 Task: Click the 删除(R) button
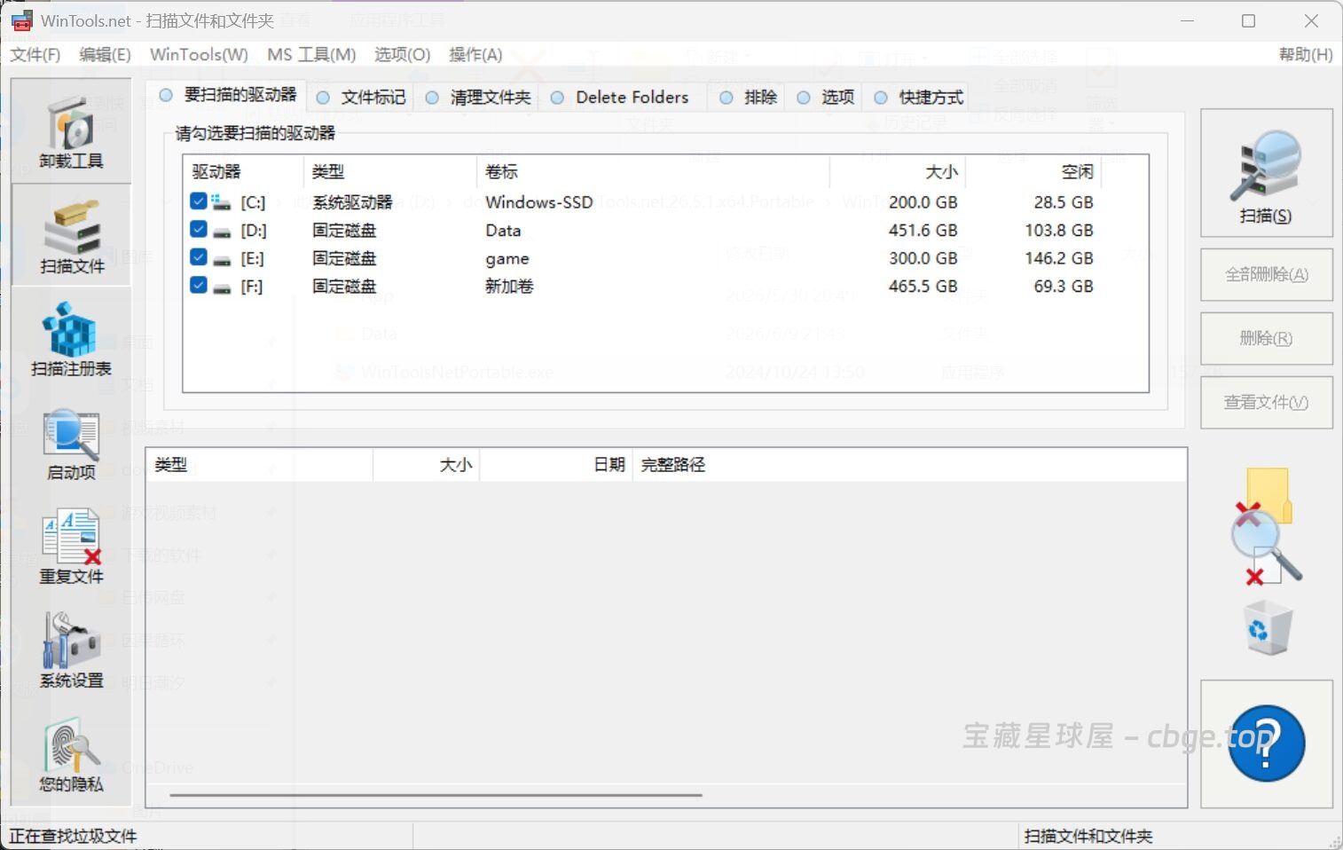point(1266,339)
